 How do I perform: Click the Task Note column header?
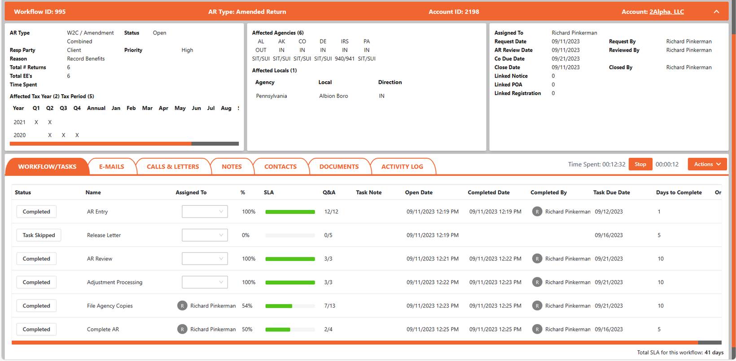(369, 192)
